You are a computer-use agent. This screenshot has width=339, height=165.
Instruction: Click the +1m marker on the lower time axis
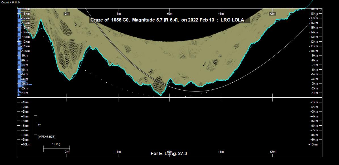pyautogui.click(x=221, y=152)
